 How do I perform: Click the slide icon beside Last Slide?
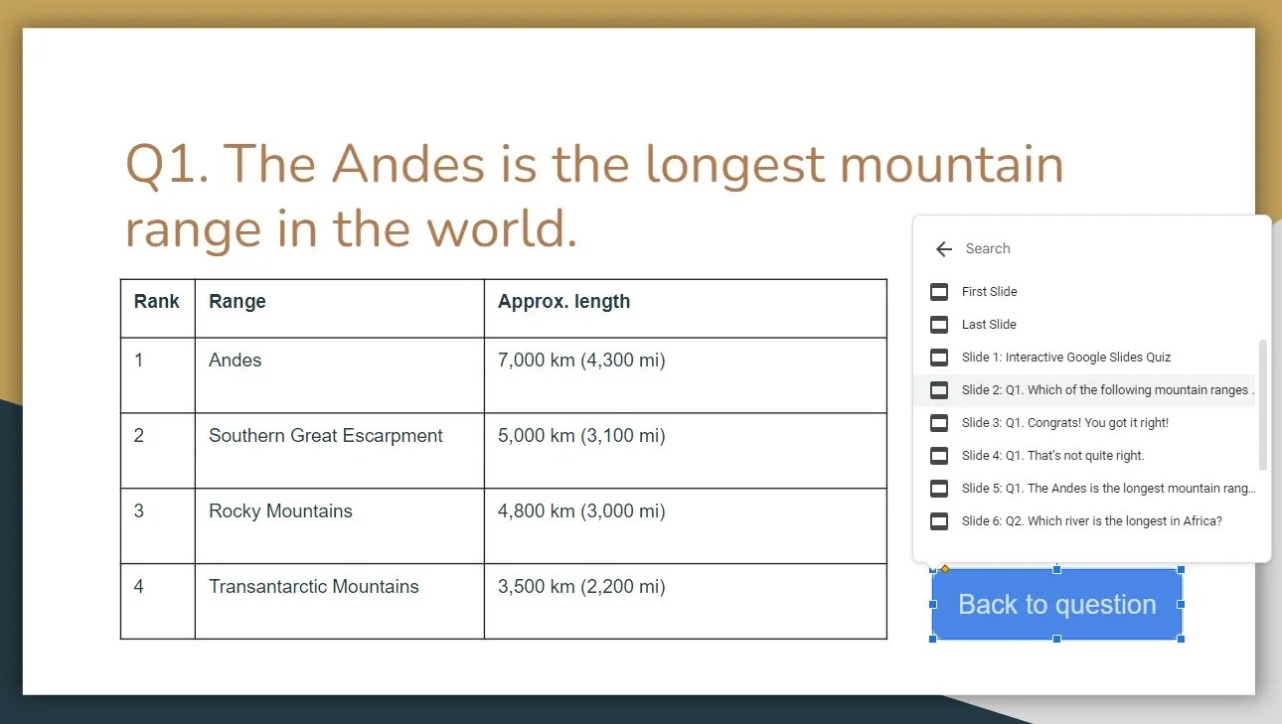pyautogui.click(x=938, y=324)
